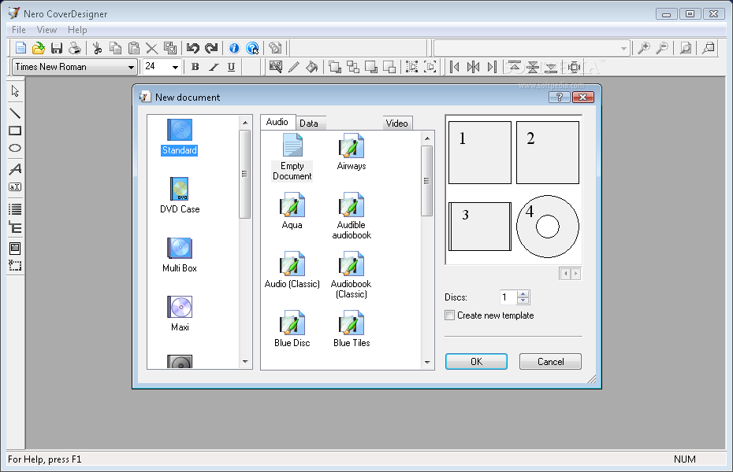Click the preview left arrow button
Image resolution: width=733 pixels, height=472 pixels.
565,274
